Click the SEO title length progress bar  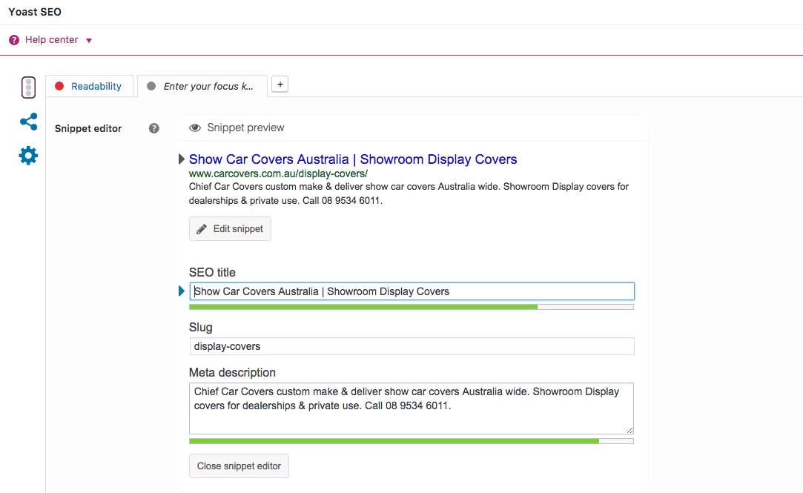pyautogui.click(x=412, y=307)
